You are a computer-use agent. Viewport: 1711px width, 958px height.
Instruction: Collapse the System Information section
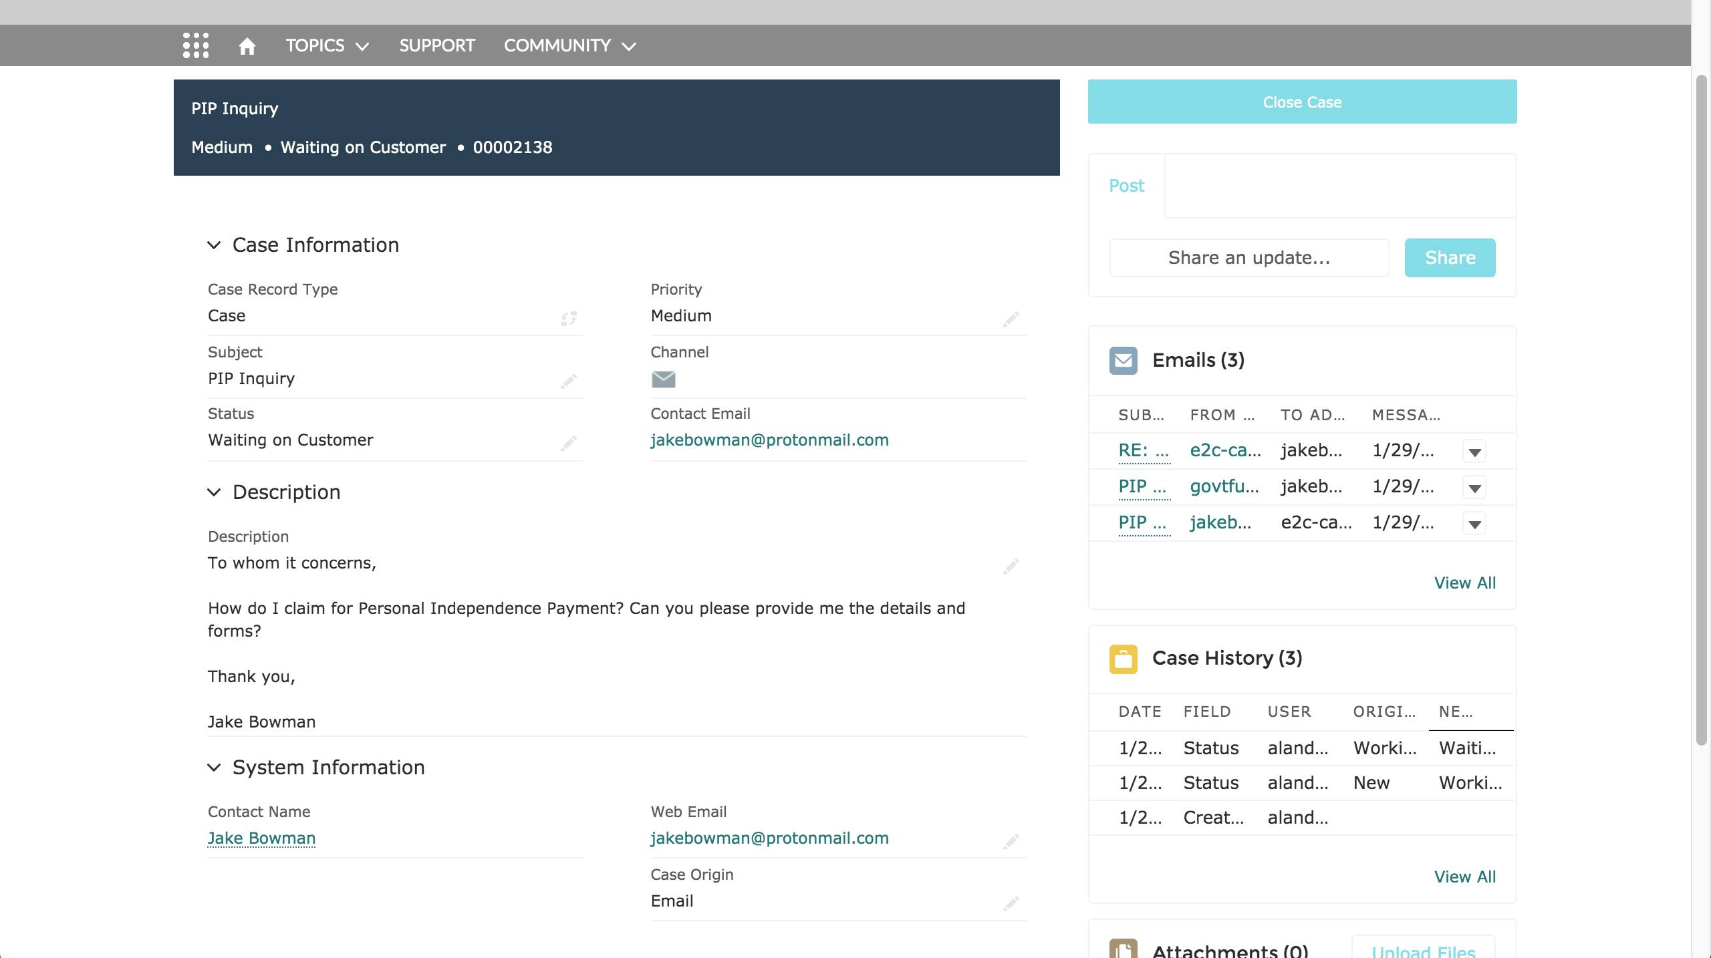click(x=214, y=768)
